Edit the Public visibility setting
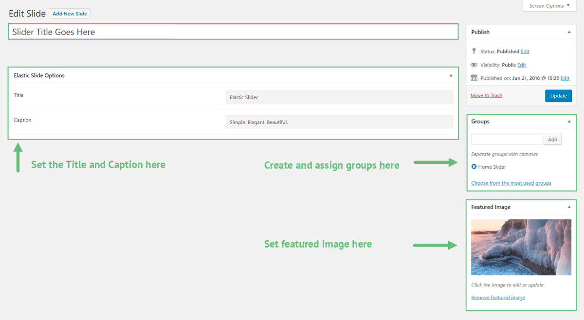The width and height of the screenshot is (584, 320). tap(521, 65)
